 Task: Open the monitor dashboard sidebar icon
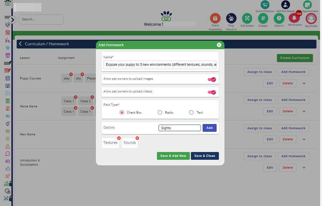8,25
